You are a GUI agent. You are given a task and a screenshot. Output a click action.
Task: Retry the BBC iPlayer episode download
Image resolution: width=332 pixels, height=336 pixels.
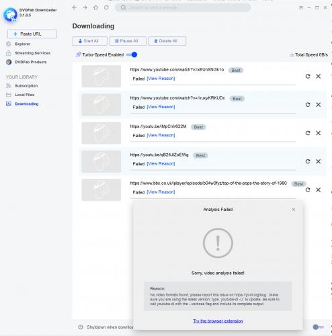pyautogui.click(x=308, y=190)
